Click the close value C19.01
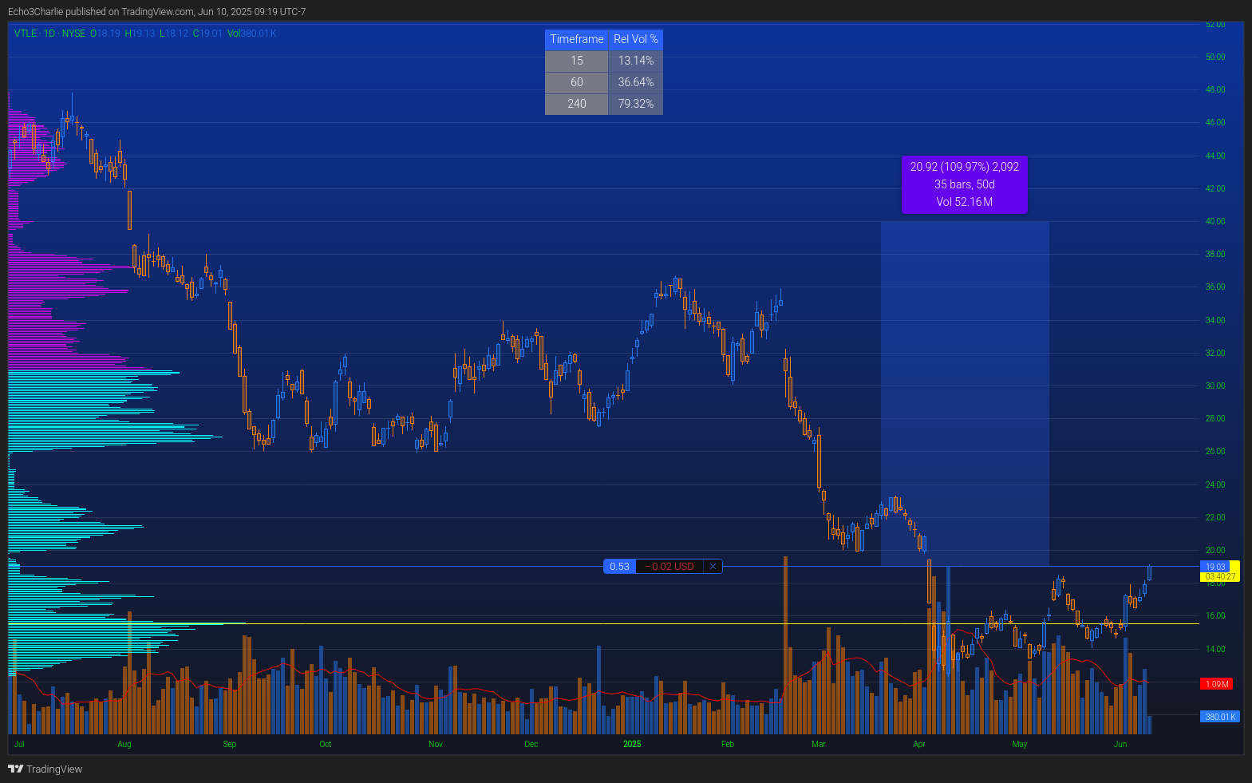This screenshot has height=783, width=1252. pos(208,34)
